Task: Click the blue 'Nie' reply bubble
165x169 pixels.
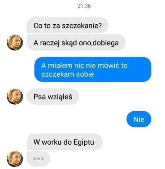Action: click(139, 119)
